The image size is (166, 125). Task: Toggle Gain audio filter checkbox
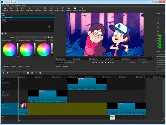[3, 22]
